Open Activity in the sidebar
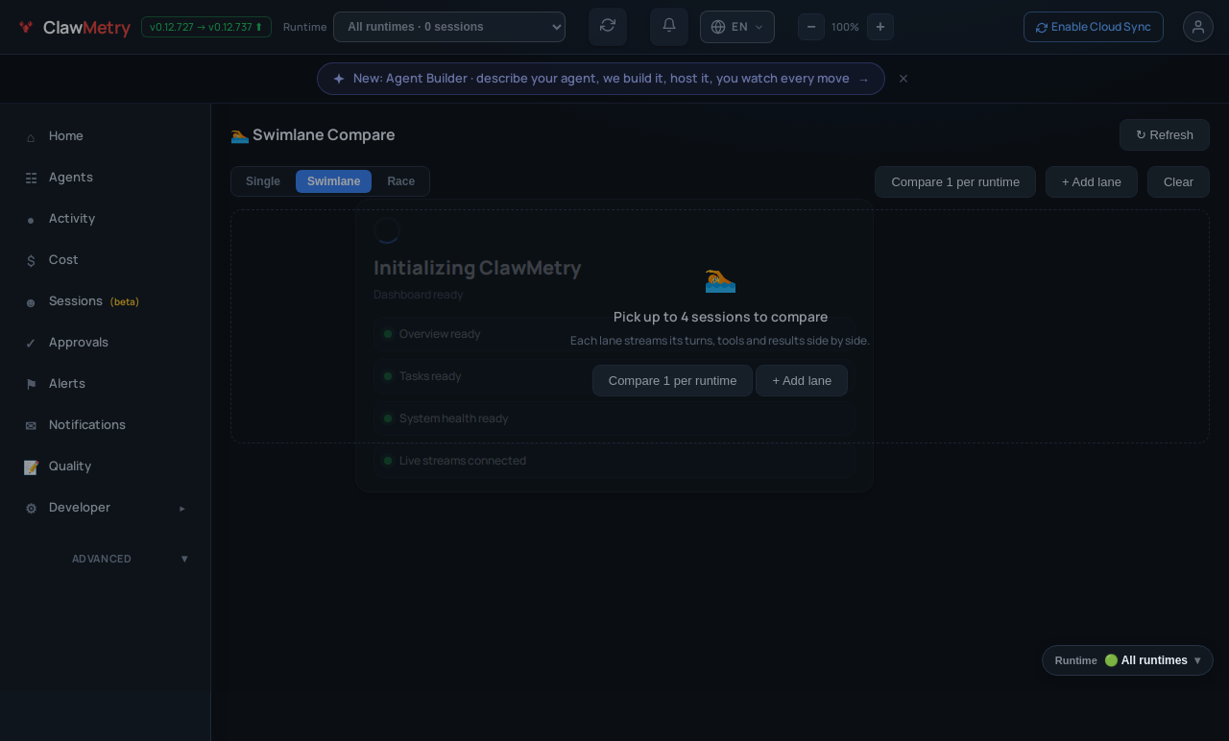Image resolution: width=1229 pixels, height=741 pixels. 106,219
